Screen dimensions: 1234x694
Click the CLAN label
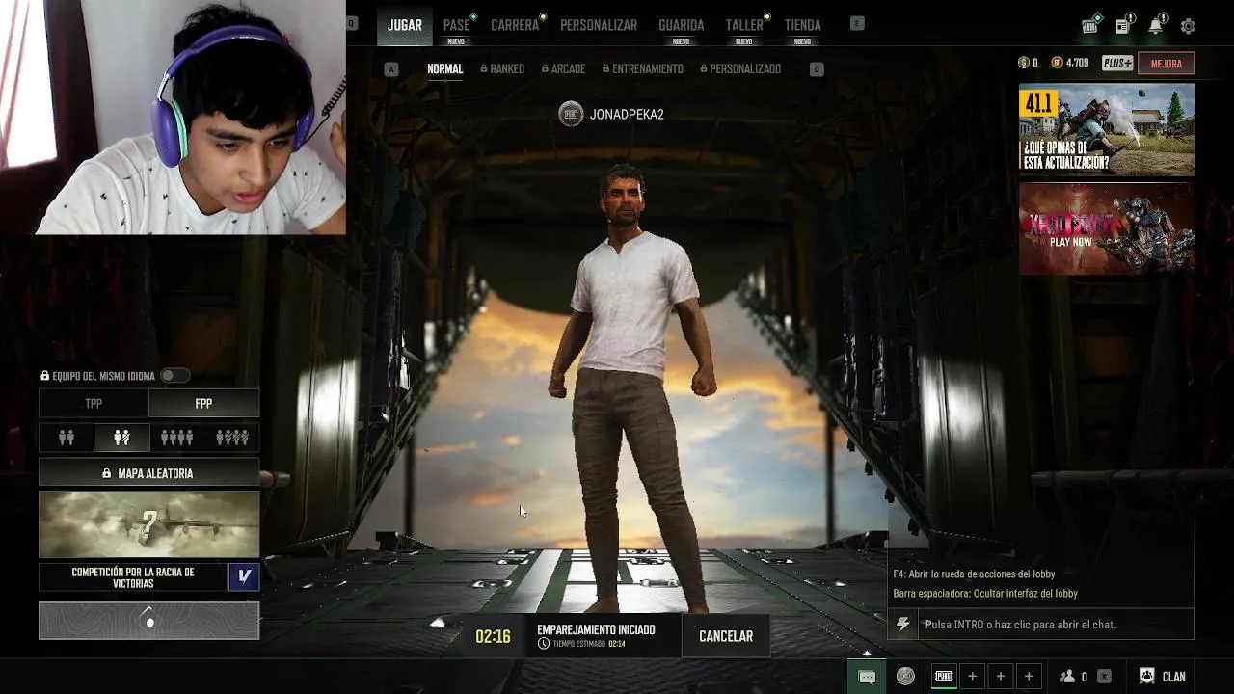click(x=1173, y=677)
